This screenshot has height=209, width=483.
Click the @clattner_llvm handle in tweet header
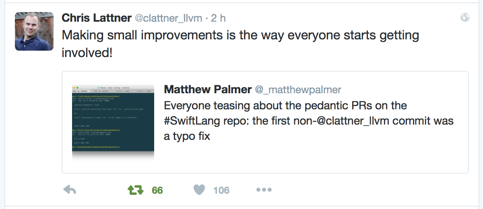click(x=169, y=18)
